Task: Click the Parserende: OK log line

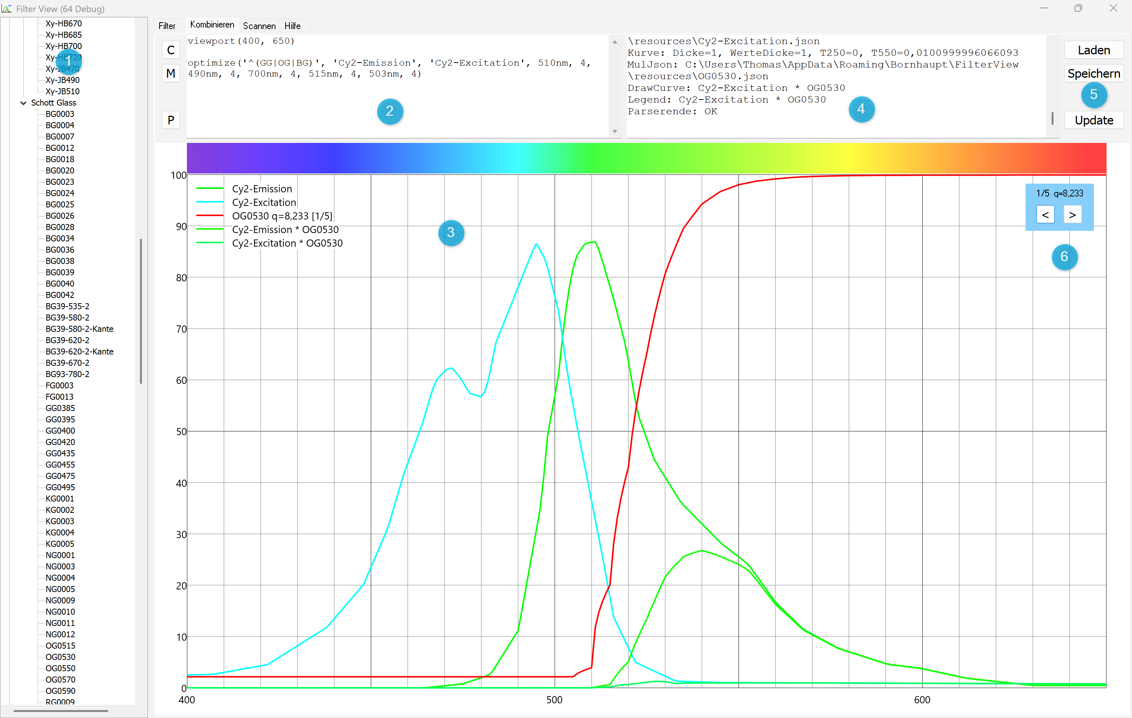Action: 672,111
